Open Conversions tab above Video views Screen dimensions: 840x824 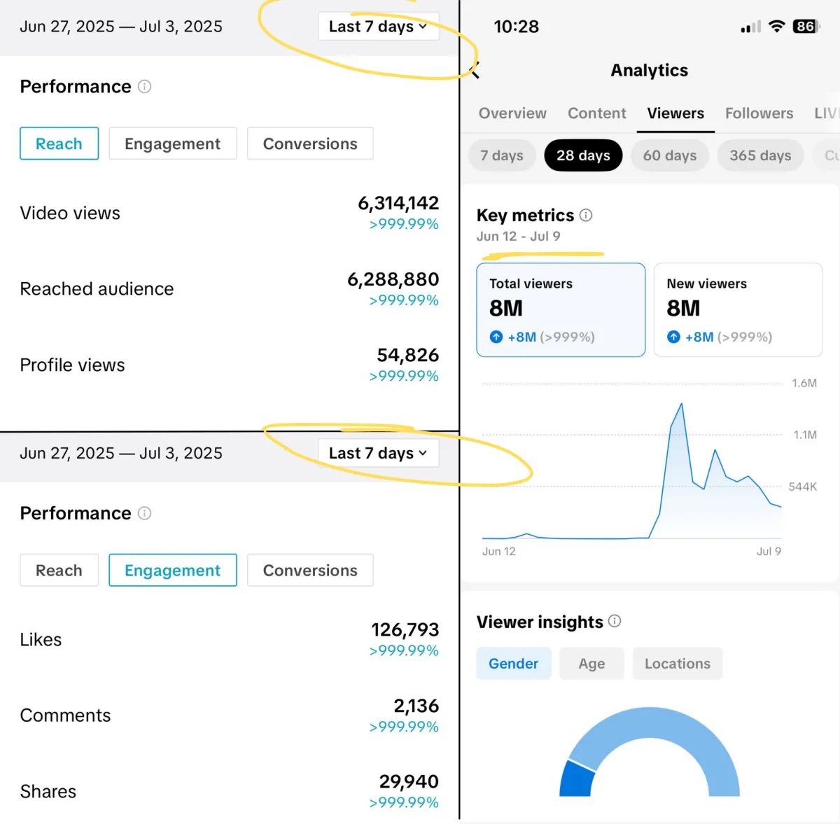coord(310,144)
